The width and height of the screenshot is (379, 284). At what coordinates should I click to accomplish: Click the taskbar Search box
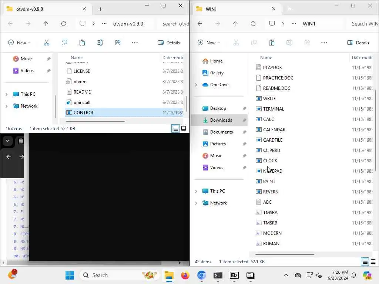(120, 275)
